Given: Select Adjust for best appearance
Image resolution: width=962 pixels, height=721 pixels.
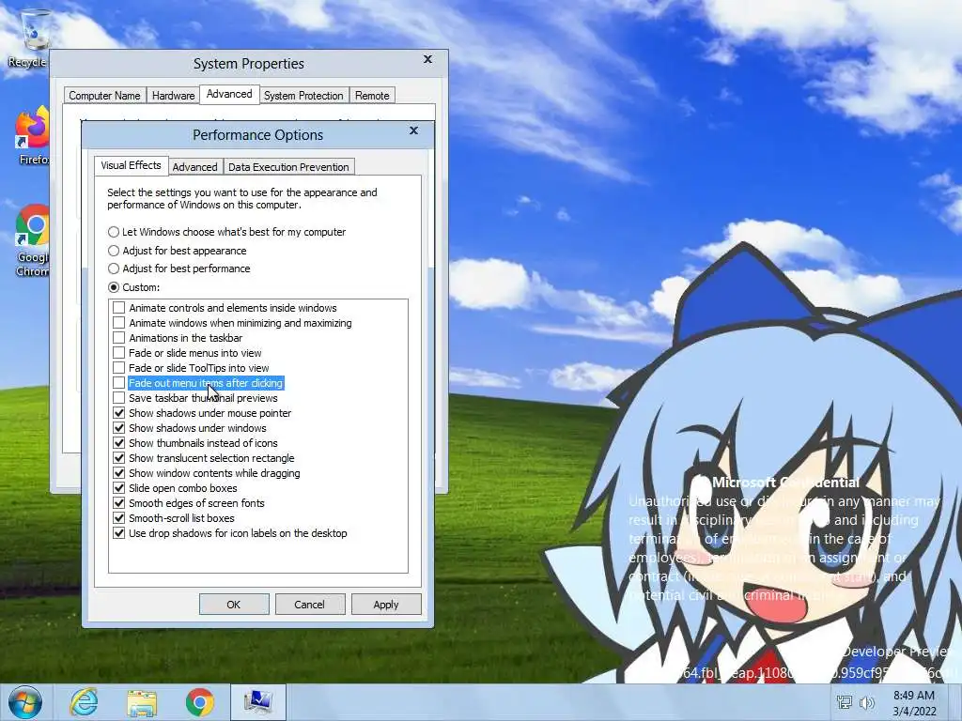Looking at the screenshot, I should point(114,251).
